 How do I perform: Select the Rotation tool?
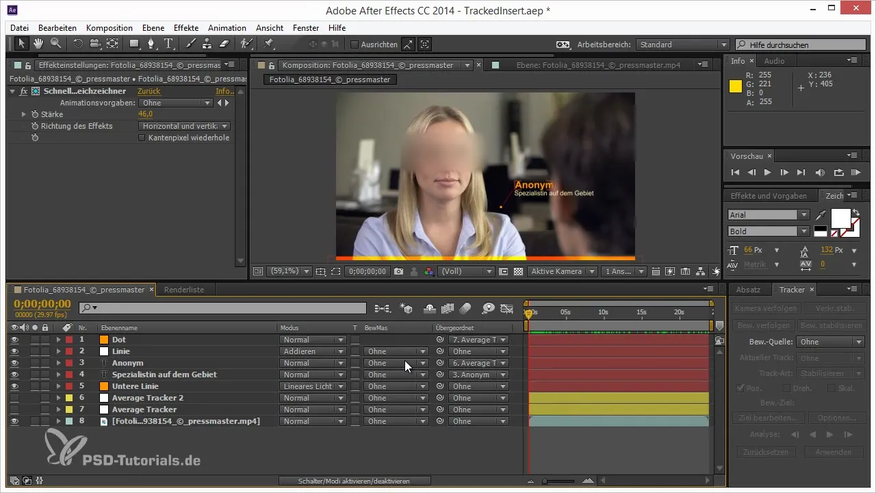click(78, 44)
